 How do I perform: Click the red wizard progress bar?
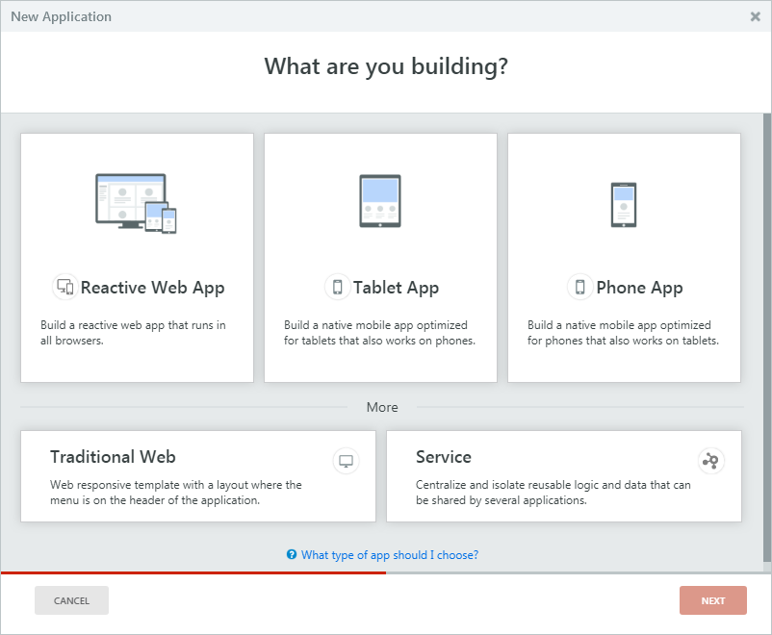point(193,572)
